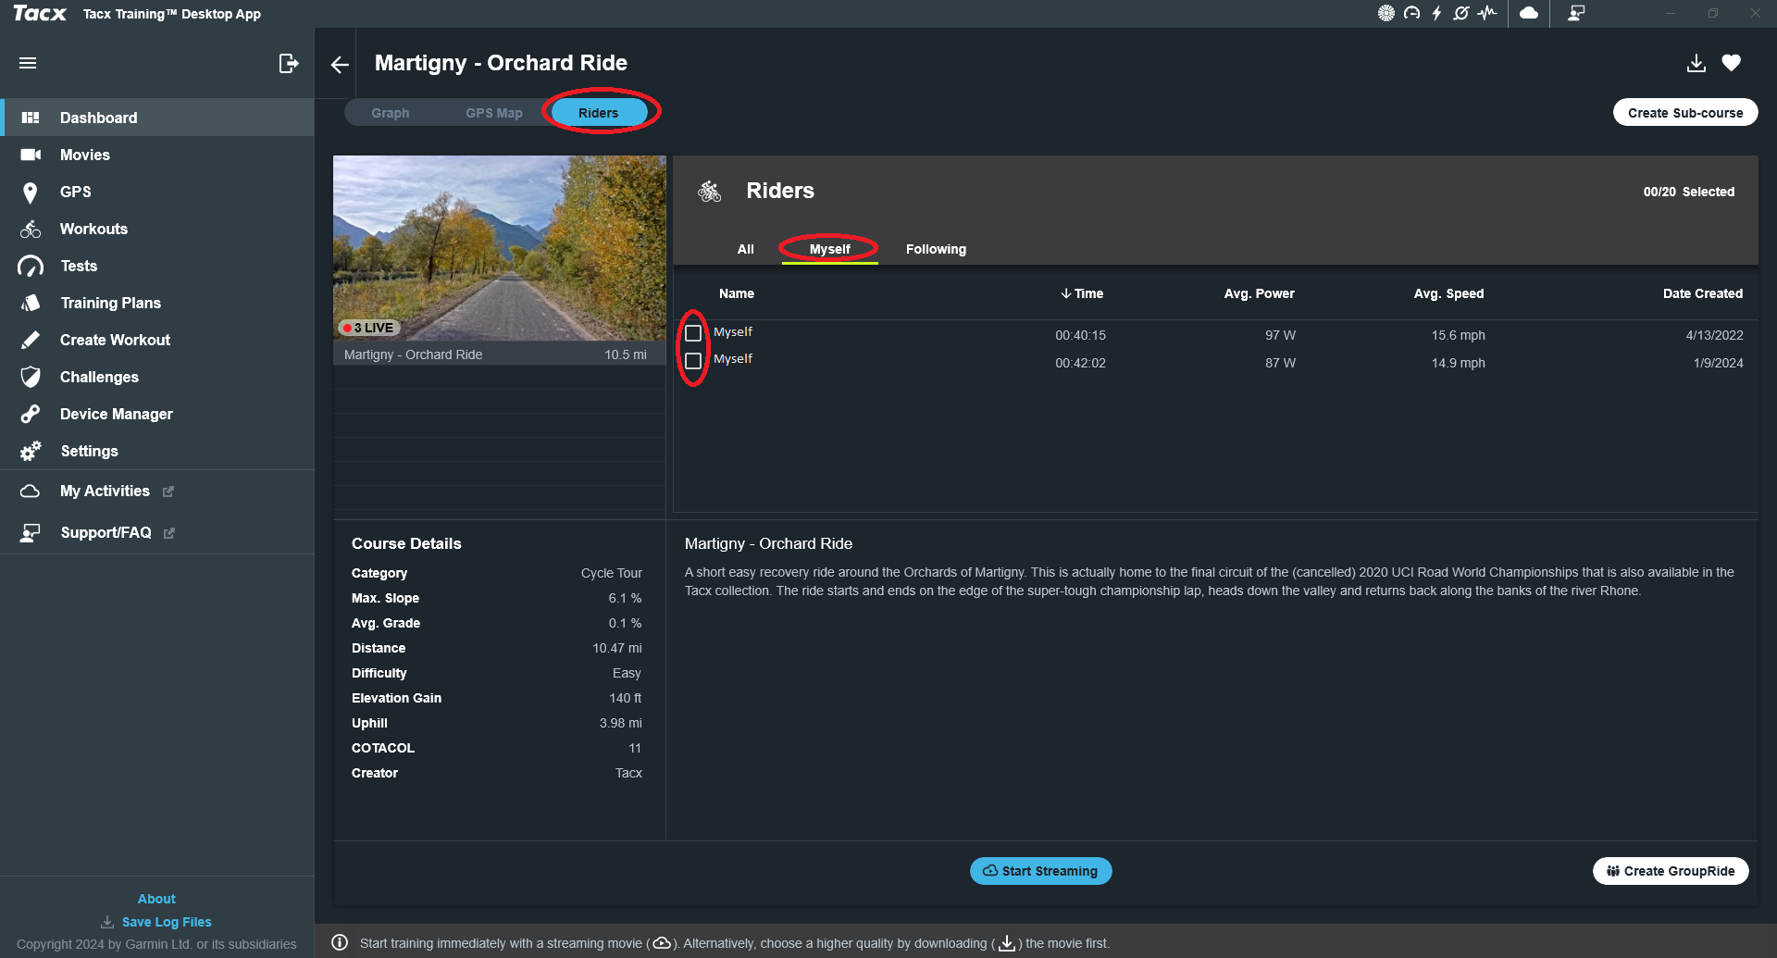Switch to the GPS Map tab
The image size is (1777, 958).
click(x=494, y=113)
